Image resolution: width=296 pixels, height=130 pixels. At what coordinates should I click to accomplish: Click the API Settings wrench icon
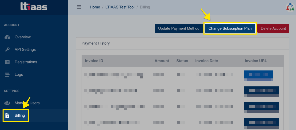7,50
